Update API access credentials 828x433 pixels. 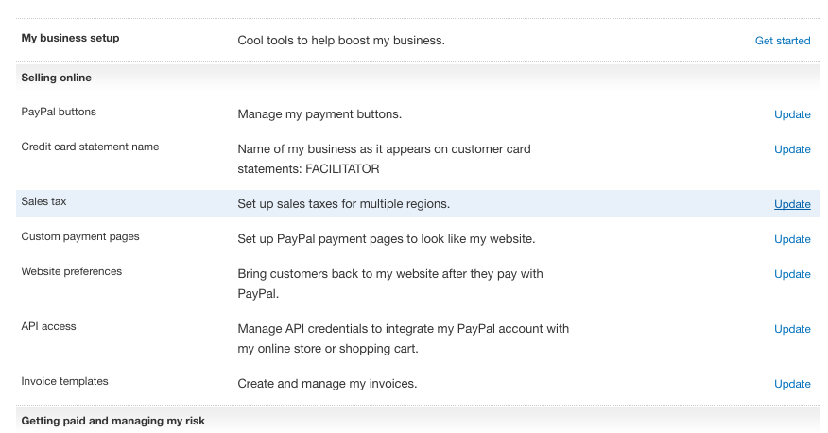[x=792, y=329]
